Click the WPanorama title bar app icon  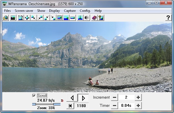point(5,4)
